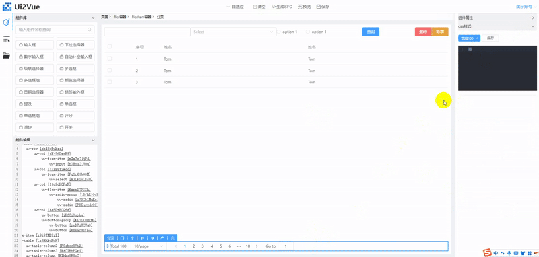Click the 滑块 component button
This screenshot has height=257, width=539.
pos(35,127)
